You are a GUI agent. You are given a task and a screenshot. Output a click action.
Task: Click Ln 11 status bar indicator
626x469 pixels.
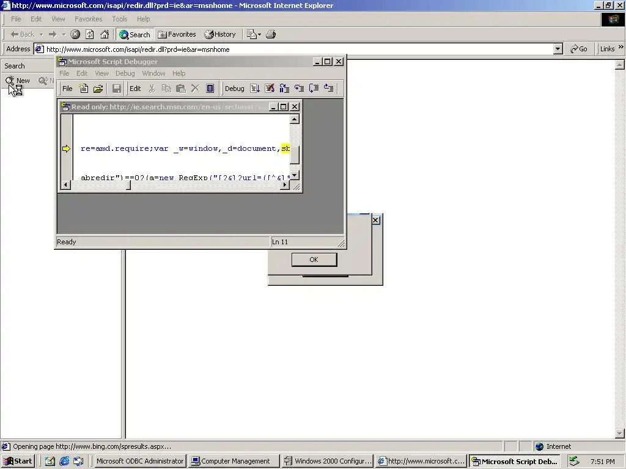click(x=280, y=242)
